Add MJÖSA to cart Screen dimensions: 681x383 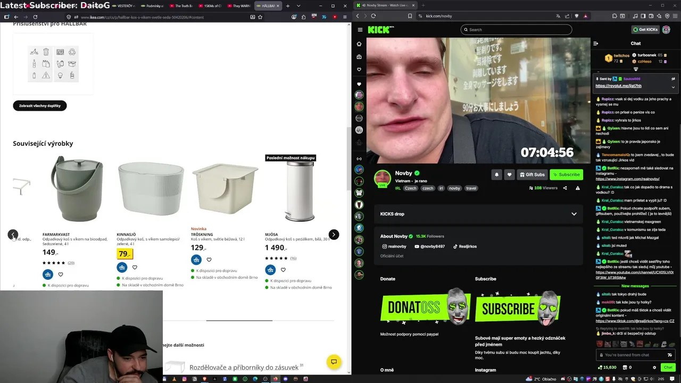point(270,270)
